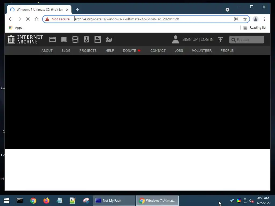Image resolution: width=275 pixels, height=206 pixels.
Task: Click the Not secure warning icon
Action: [47, 19]
